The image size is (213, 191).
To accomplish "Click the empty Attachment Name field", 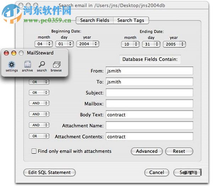I will pos(149,126).
